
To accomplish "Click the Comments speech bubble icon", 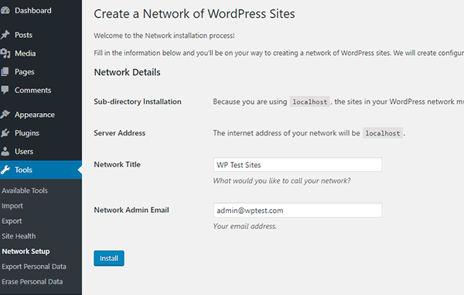I will pyautogui.click(x=5, y=90).
